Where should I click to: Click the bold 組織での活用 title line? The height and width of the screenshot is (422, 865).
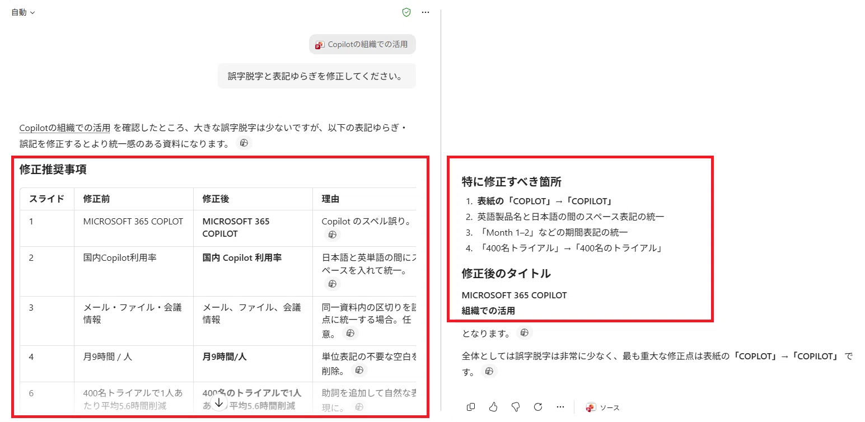pos(488,311)
